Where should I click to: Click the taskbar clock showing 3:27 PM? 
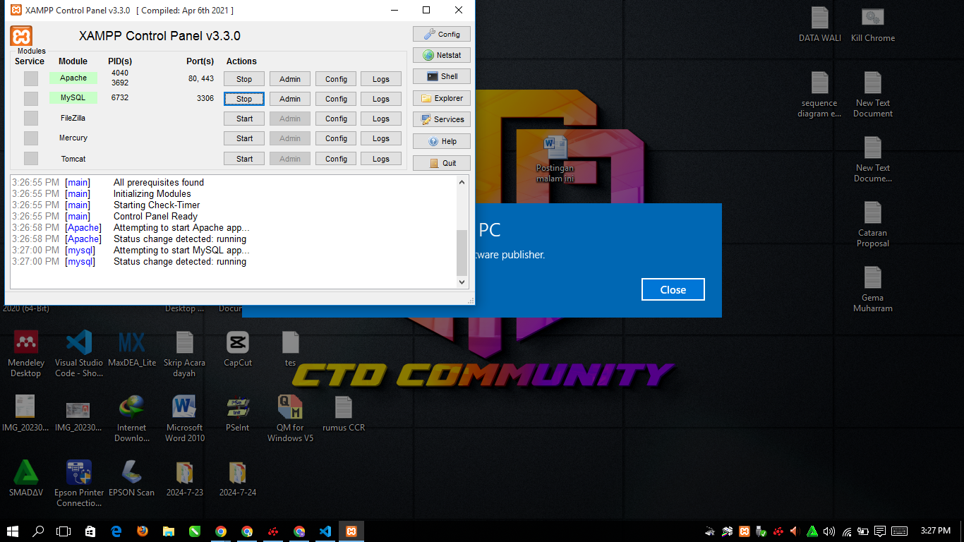pos(936,531)
